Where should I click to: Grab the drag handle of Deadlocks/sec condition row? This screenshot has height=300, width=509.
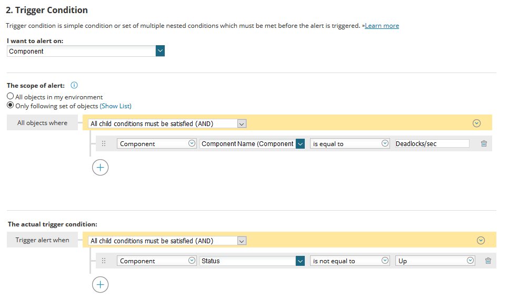pyautogui.click(x=104, y=143)
